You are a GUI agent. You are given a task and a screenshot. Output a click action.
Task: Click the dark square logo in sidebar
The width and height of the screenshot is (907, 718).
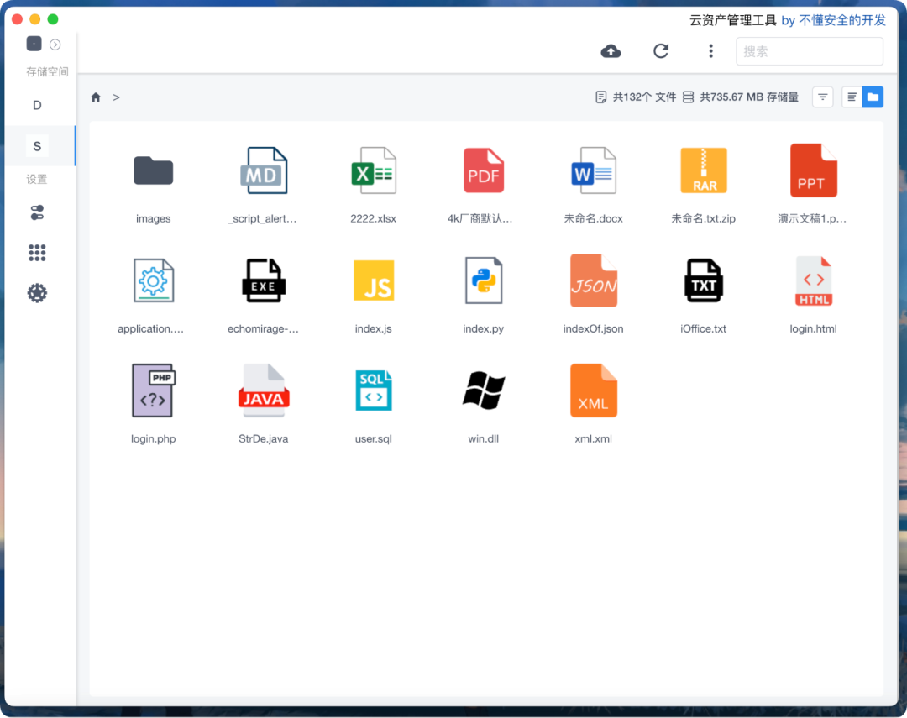(x=34, y=44)
